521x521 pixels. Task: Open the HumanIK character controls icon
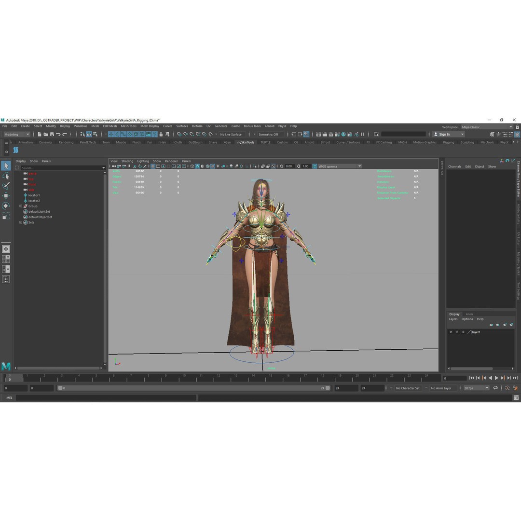pos(498,134)
